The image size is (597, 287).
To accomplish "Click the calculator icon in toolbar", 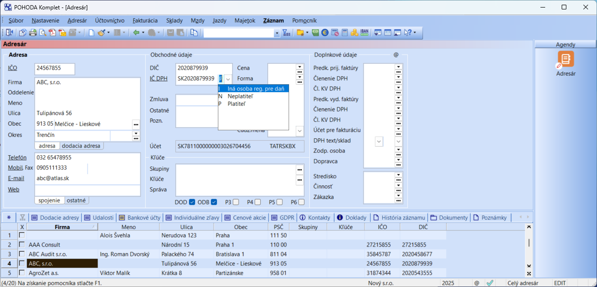I will point(345,33).
